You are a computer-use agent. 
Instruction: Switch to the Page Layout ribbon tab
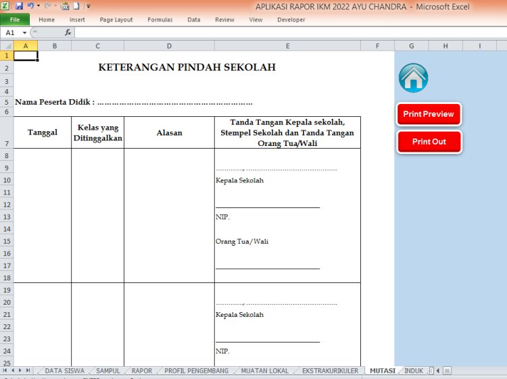click(x=116, y=20)
